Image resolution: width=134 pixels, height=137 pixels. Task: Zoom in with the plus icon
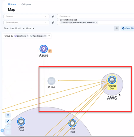click(x=8, y=127)
